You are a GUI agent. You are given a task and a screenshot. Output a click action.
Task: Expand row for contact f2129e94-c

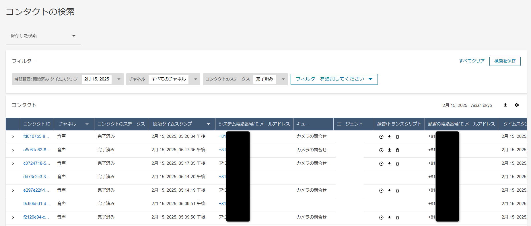click(x=13, y=218)
